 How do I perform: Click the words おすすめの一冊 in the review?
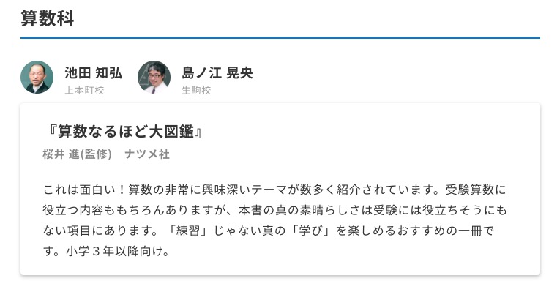[439, 231]
